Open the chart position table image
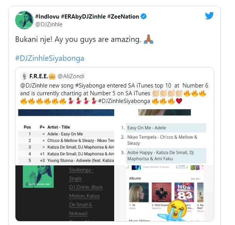 coord(66,137)
